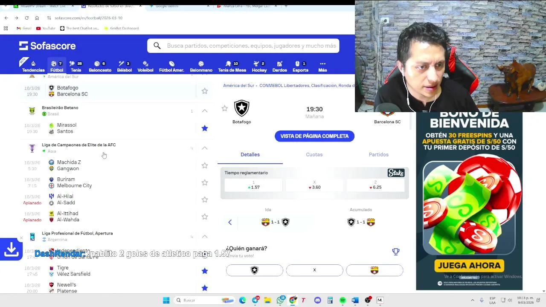Open a new browser tab
546x307 pixels.
(x=286, y=6)
